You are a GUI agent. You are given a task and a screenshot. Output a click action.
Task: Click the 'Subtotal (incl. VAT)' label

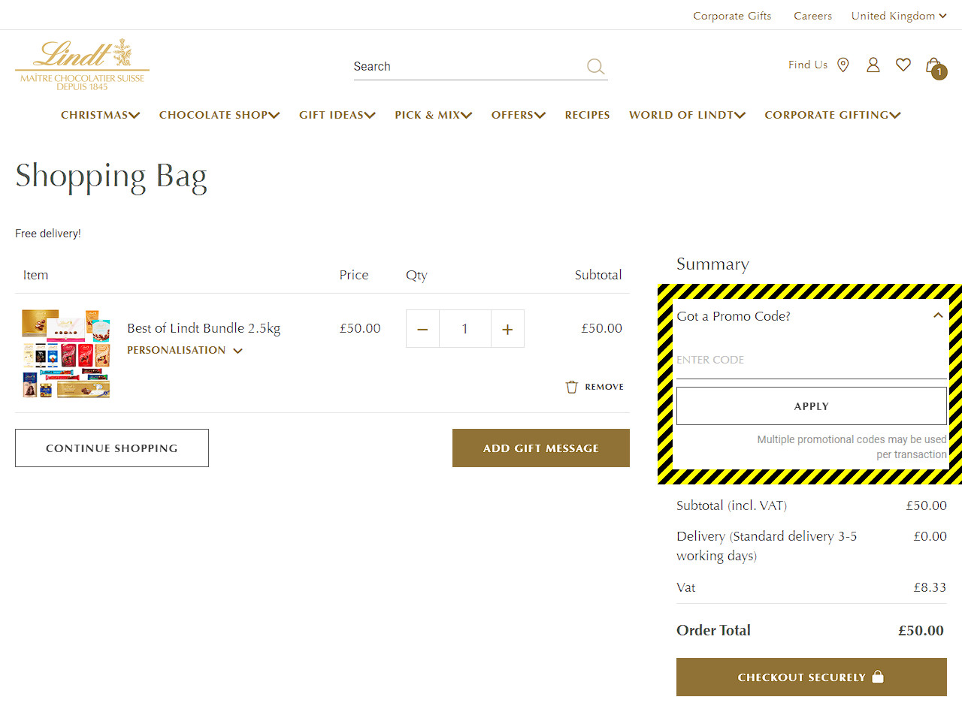(732, 505)
